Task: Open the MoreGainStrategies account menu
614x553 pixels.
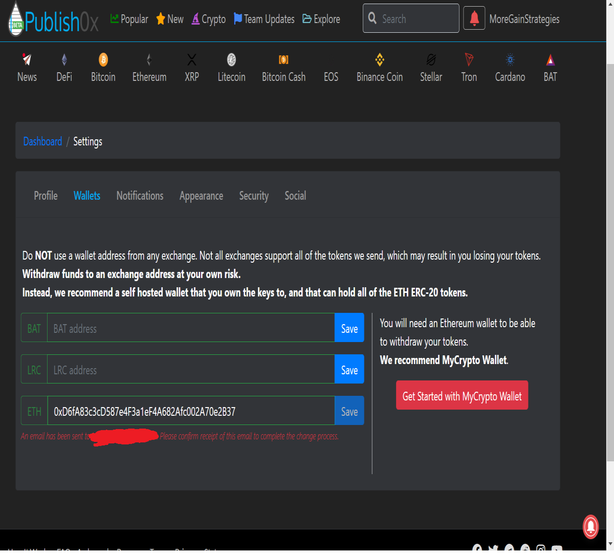Action: [524, 19]
